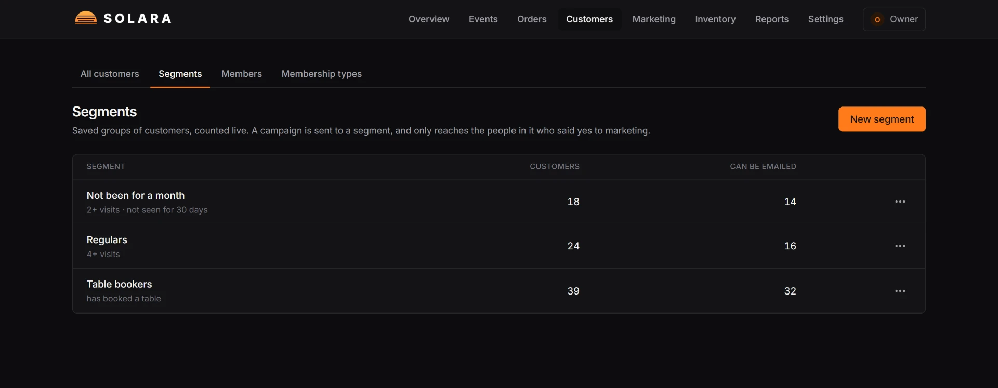Open the Orders nav item
This screenshot has height=388, width=998.
coord(532,19)
